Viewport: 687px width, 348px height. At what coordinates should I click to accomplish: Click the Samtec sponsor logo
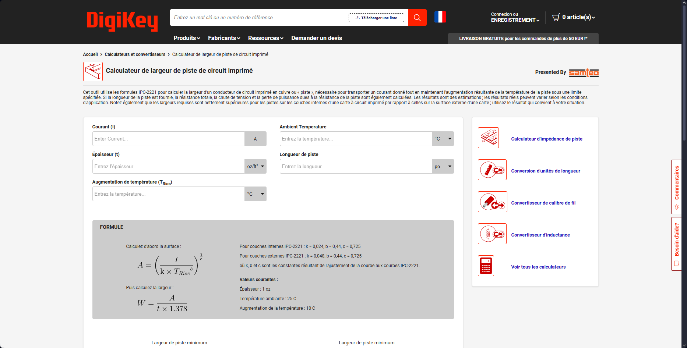[584, 72]
